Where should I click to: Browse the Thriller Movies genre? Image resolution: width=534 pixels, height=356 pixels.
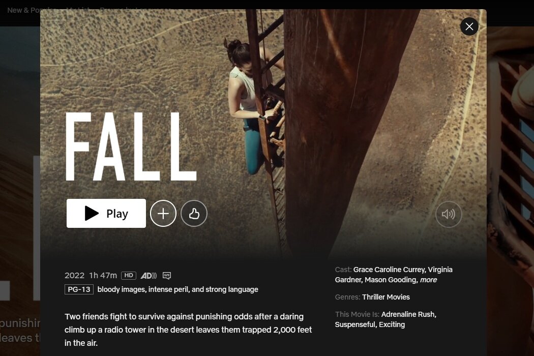[x=386, y=297]
